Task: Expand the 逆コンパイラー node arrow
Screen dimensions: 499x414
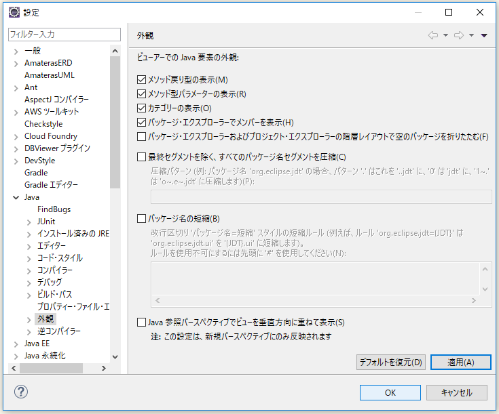Action: pos(29,332)
